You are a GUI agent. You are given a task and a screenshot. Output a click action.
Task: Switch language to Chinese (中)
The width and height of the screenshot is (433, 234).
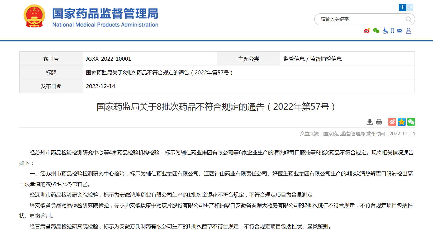click(x=402, y=7)
